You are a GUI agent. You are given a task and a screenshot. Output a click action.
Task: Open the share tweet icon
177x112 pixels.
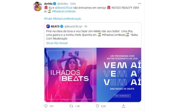click(x=124, y=106)
